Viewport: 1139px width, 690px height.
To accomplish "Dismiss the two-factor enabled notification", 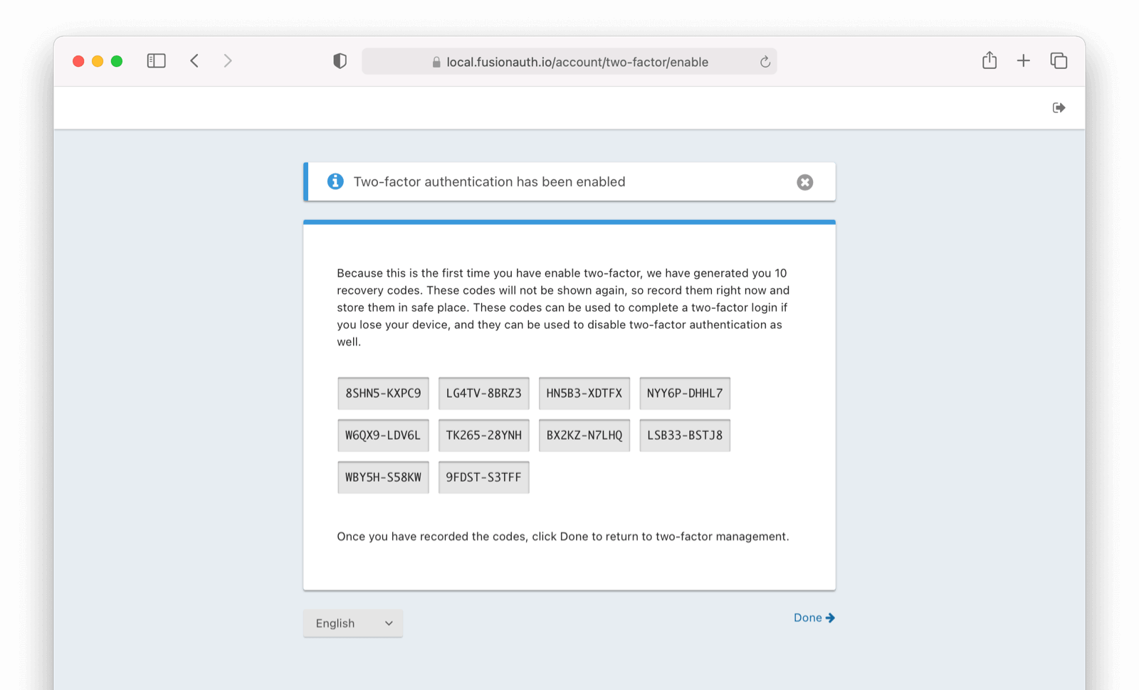I will (804, 182).
